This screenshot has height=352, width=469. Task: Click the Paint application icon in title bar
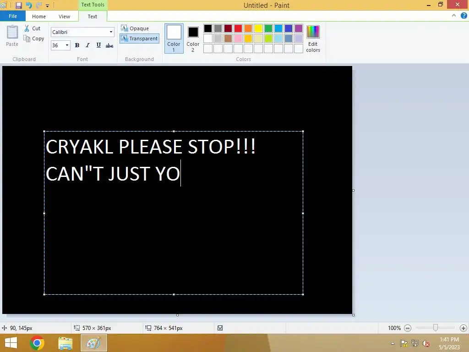pos(3,5)
